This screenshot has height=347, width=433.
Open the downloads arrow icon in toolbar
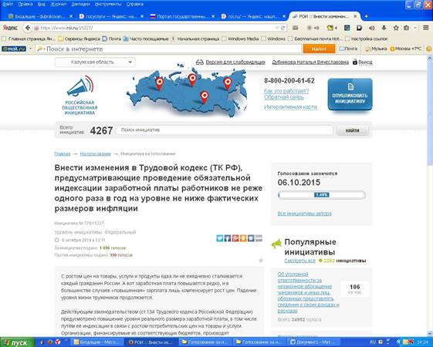coord(384,28)
